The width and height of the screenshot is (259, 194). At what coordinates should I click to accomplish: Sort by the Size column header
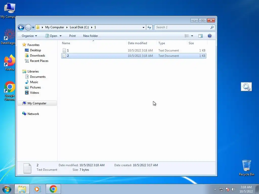[x=197, y=43]
